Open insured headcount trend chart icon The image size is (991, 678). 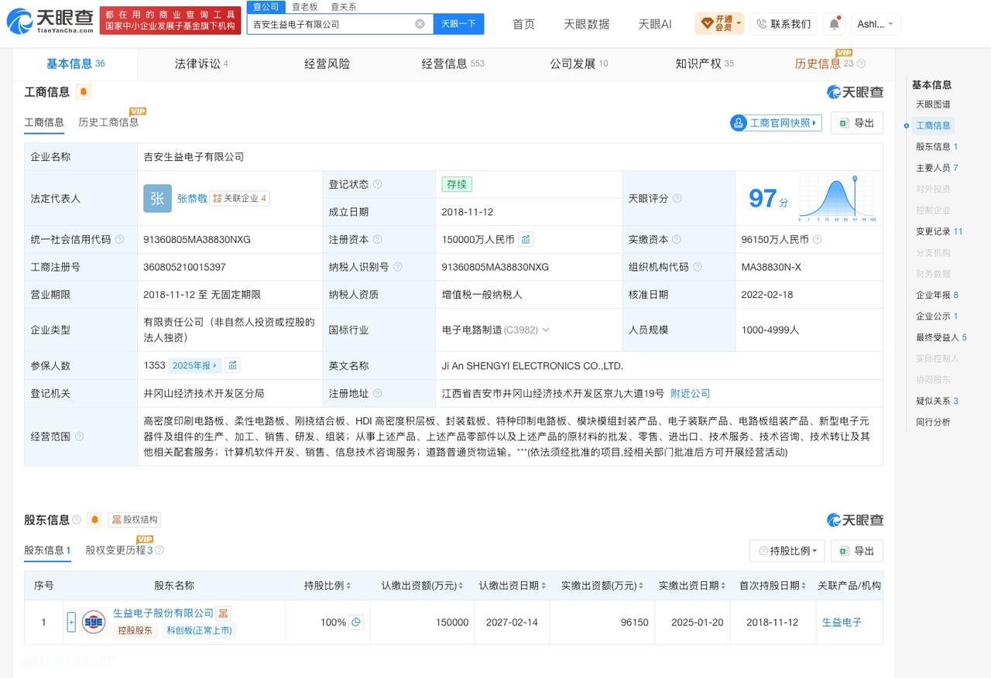point(232,365)
